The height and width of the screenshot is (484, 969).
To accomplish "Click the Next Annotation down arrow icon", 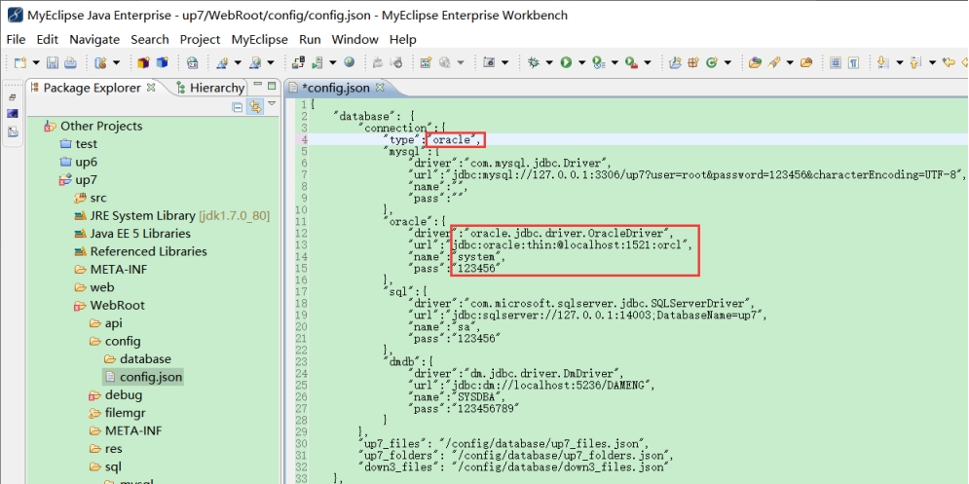I will click(883, 62).
